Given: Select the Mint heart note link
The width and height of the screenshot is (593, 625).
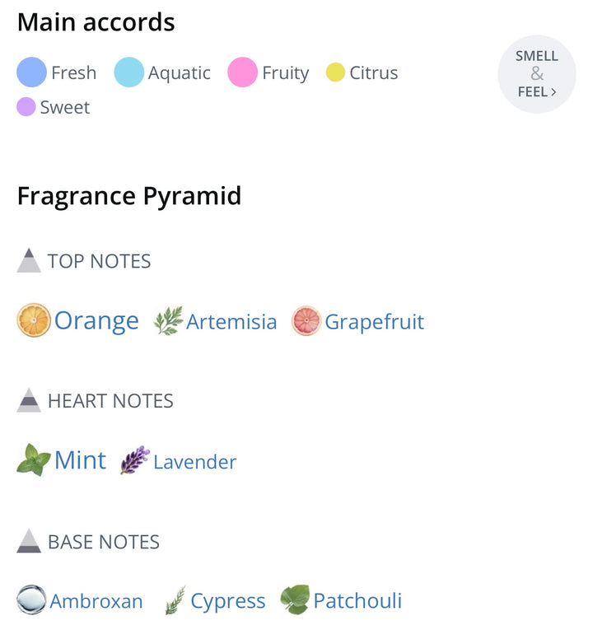Looking at the screenshot, I should pos(80,460).
